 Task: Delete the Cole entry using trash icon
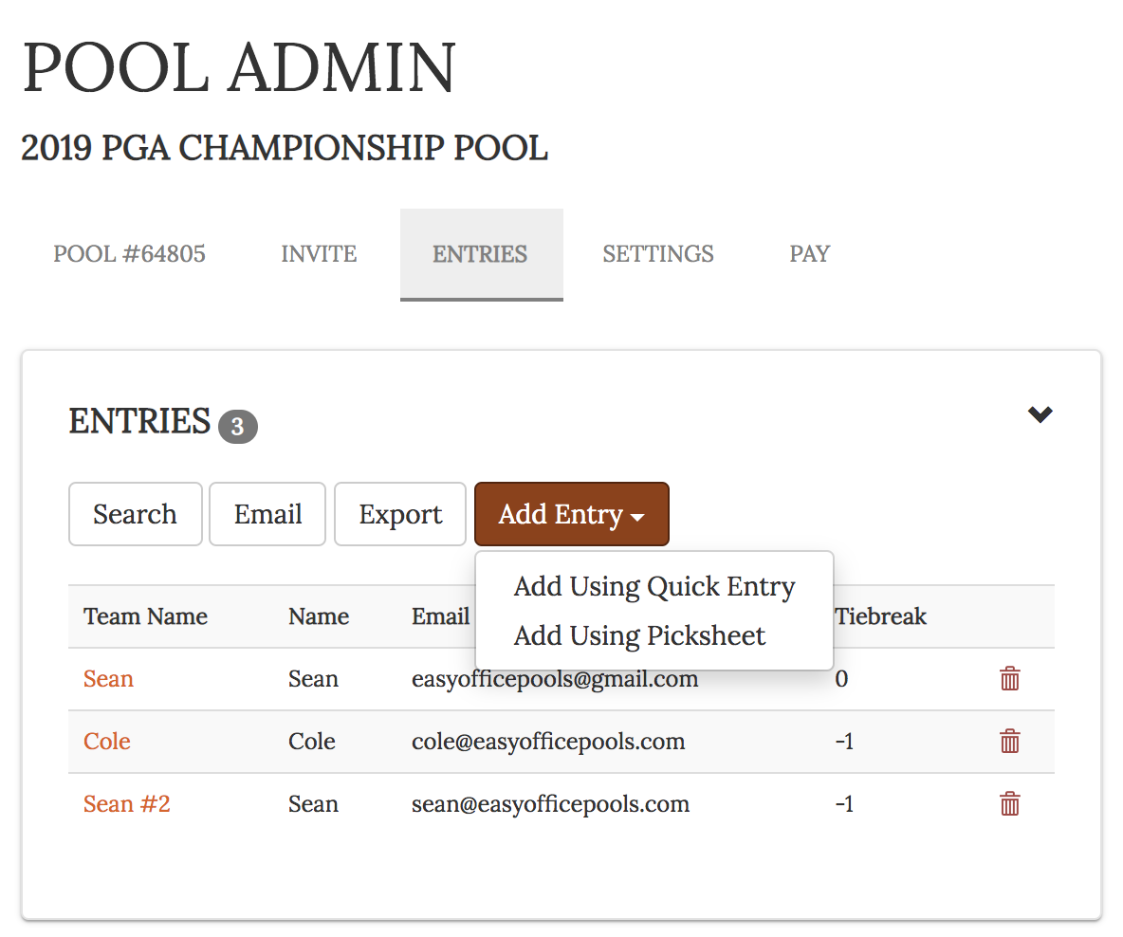coord(1010,742)
